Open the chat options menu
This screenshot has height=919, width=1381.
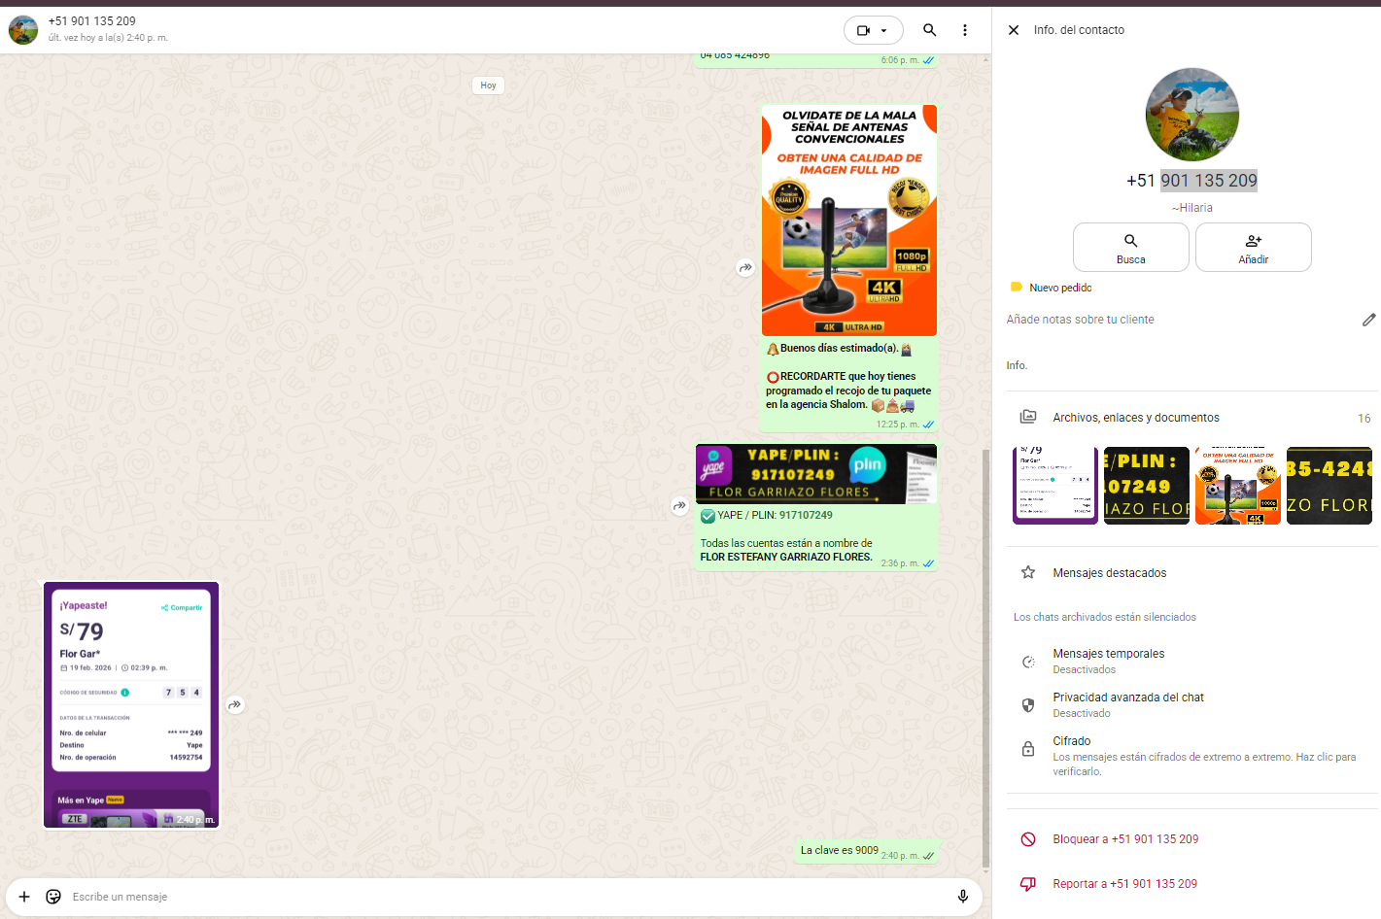point(964,30)
